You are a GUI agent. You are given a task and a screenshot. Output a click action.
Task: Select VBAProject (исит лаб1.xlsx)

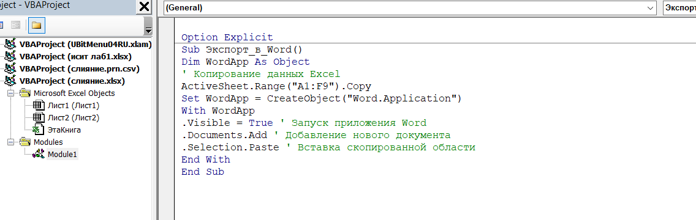point(75,57)
